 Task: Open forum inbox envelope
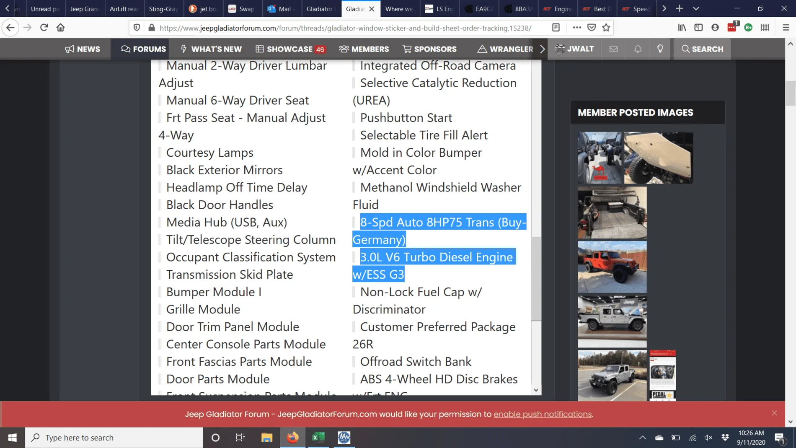click(x=614, y=49)
